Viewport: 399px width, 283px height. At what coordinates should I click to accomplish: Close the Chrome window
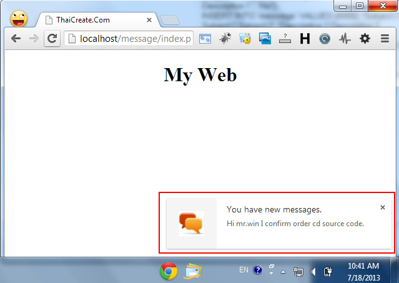click(x=383, y=6)
